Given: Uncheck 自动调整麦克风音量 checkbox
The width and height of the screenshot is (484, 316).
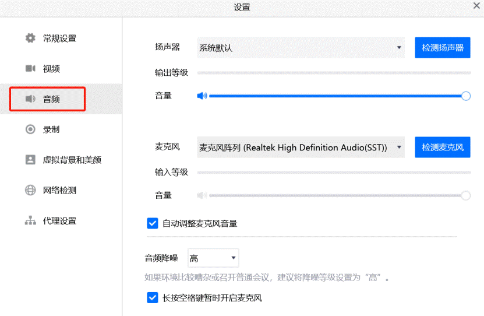Looking at the screenshot, I should pyautogui.click(x=153, y=223).
